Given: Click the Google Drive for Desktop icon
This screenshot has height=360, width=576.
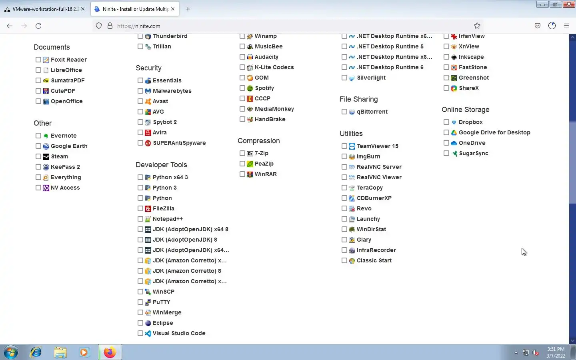Looking at the screenshot, I should pos(454,132).
